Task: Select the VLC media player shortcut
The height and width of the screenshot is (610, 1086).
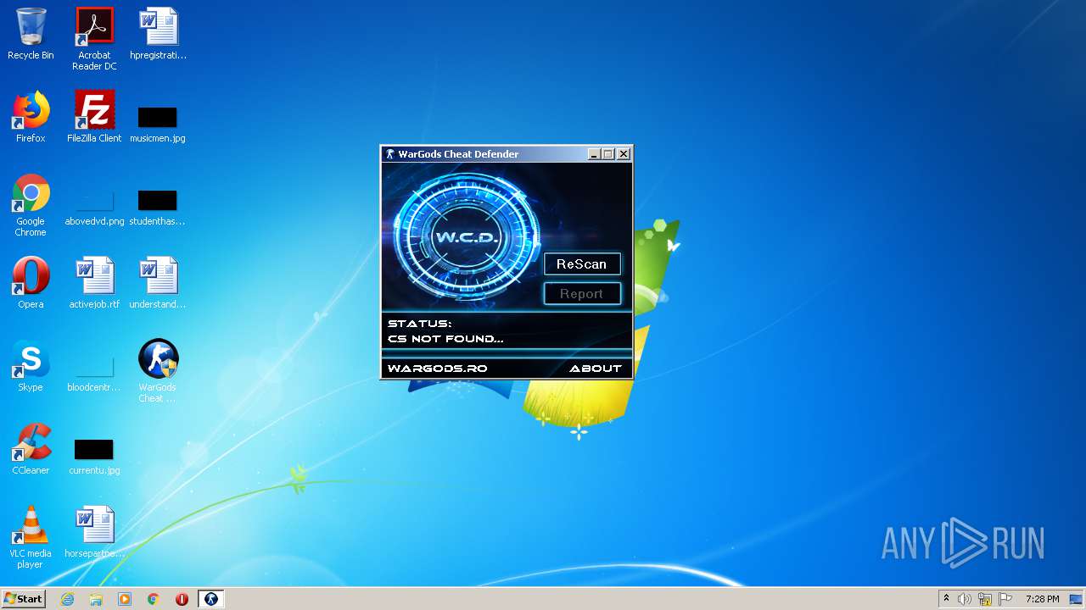Action: (31, 537)
